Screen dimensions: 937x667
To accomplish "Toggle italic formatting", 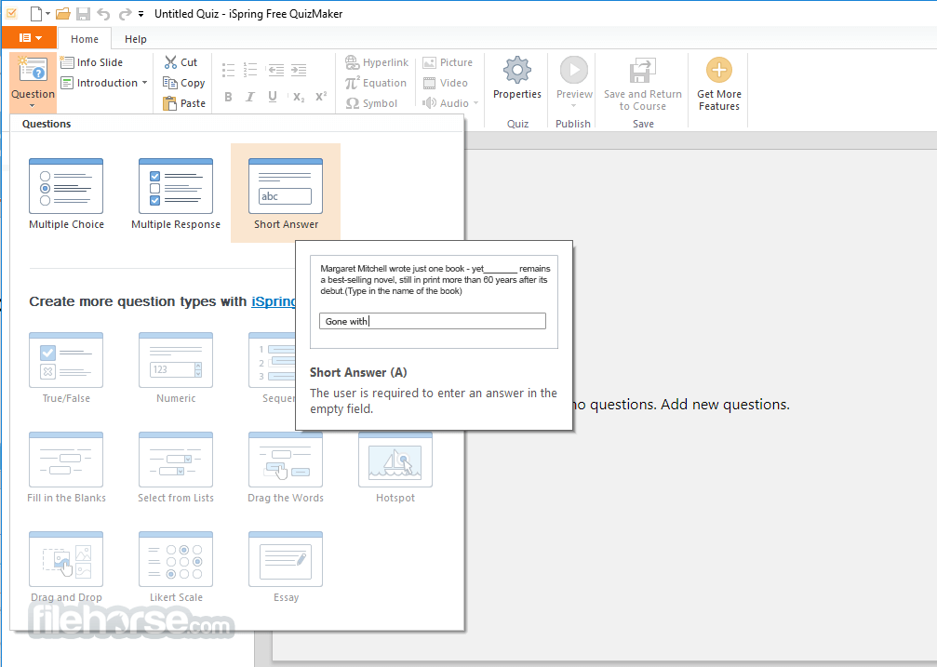I will click(x=249, y=97).
